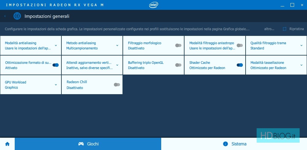Click Disattivato under Filtraggio morfologico
The image size is (307, 150).
[x=136, y=48]
